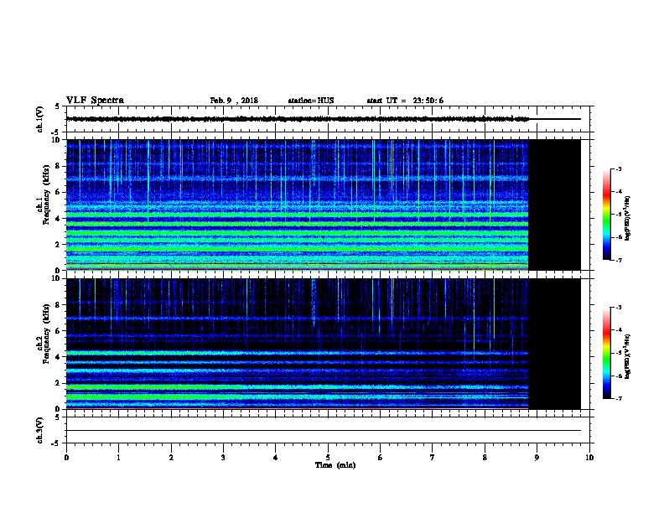Select the Feb. 9, 2018 date label
The image size is (664, 513).
[234, 101]
